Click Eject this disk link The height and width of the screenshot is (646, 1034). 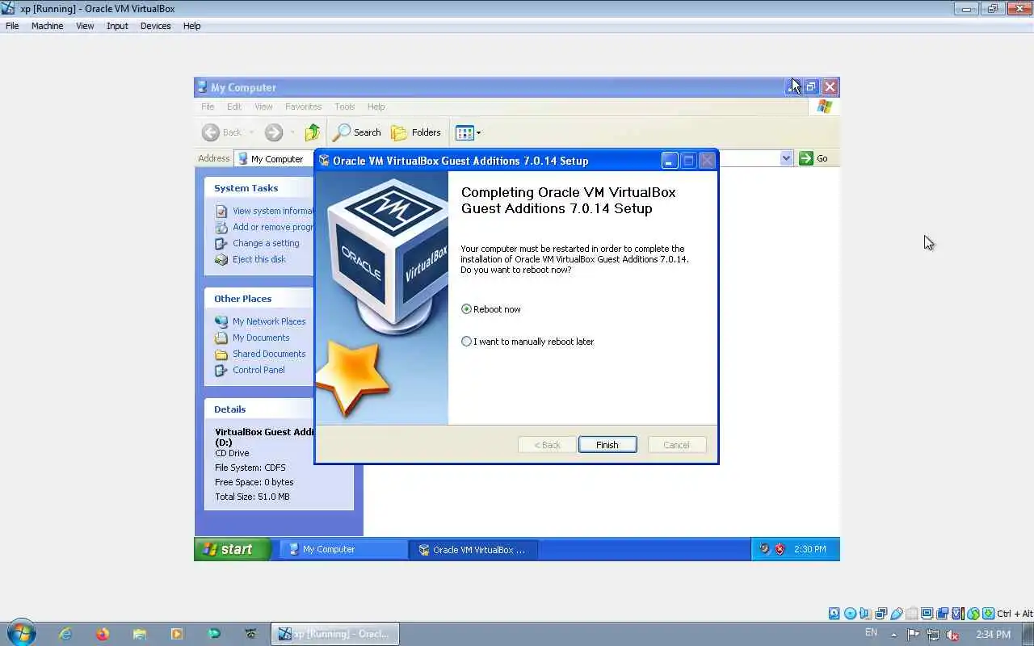click(258, 259)
